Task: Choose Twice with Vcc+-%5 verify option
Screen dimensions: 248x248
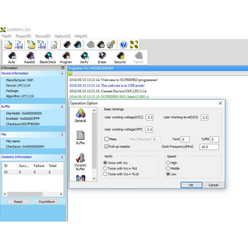Action: [105, 168]
